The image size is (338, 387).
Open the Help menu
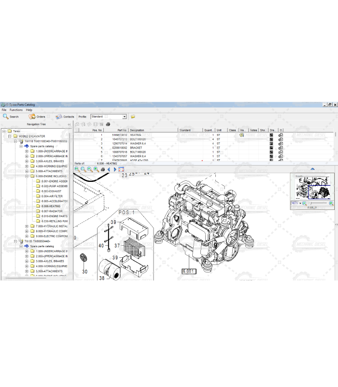pyautogui.click(x=29, y=110)
